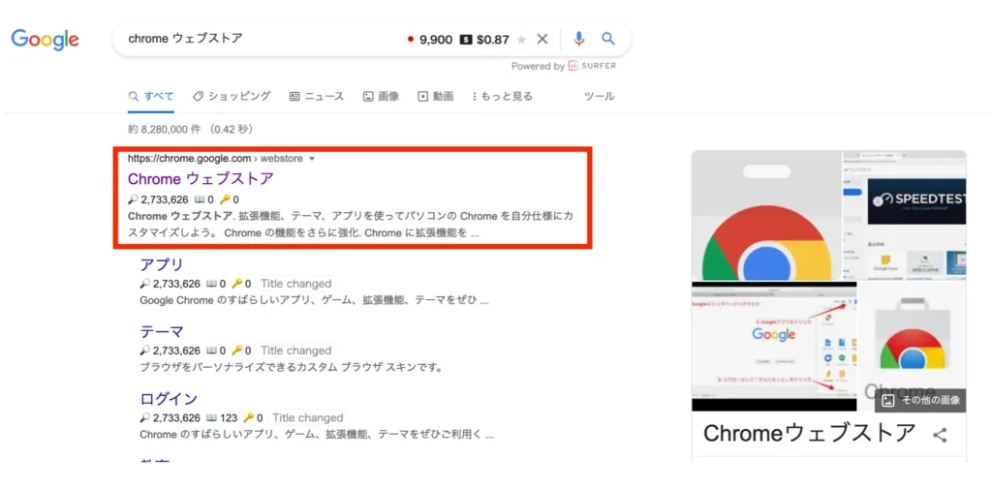Viewport: 992px width, 489px height.
Task: Click the Surfer logo
Action: point(592,66)
